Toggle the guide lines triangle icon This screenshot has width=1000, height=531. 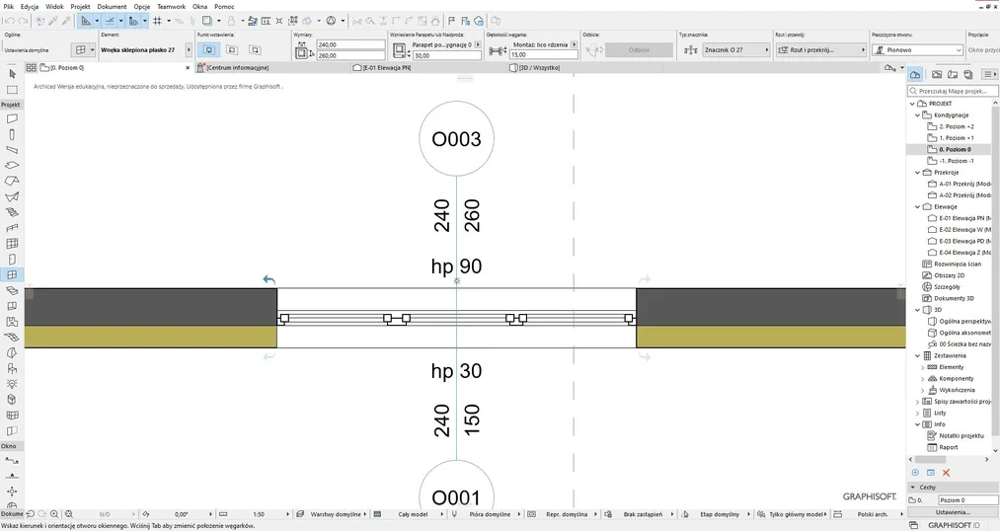(86, 21)
